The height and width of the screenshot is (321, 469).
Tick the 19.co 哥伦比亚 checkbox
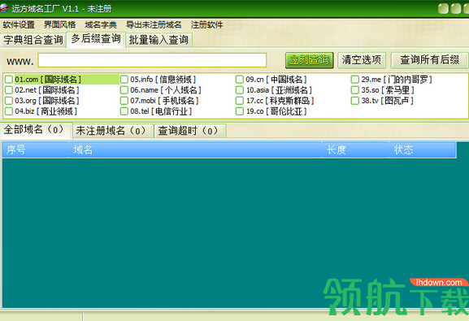click(x=240, y=111)
